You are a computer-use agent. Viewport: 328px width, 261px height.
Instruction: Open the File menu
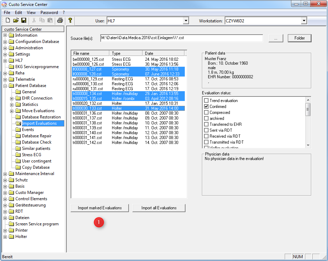pyautogui.click(x=7, y=13)
